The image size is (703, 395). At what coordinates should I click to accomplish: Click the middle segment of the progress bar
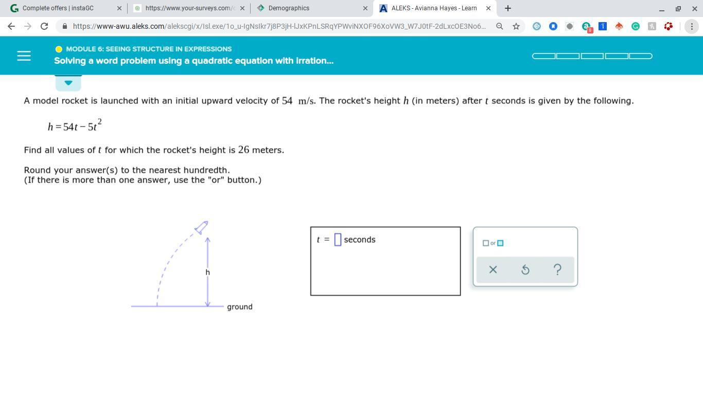(592, 56)
